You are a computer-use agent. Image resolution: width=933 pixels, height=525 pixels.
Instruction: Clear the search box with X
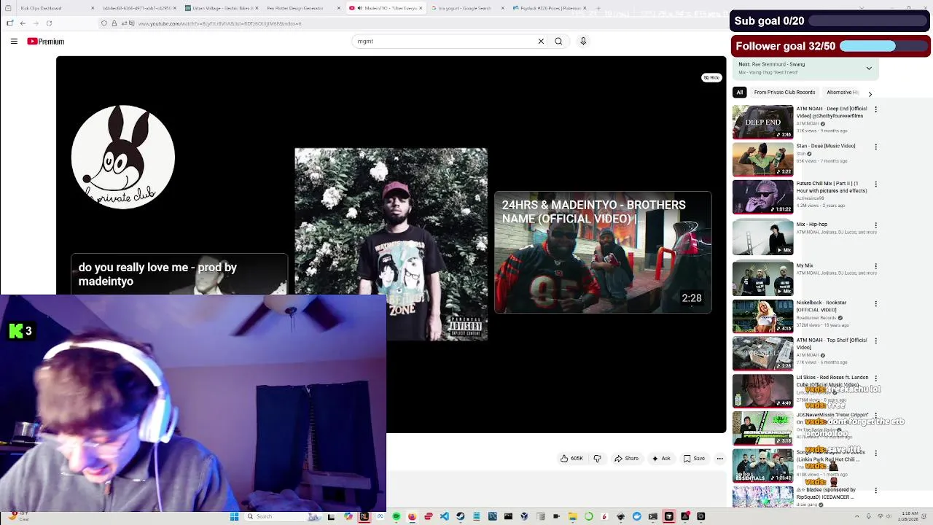click(x=541, y=42)
